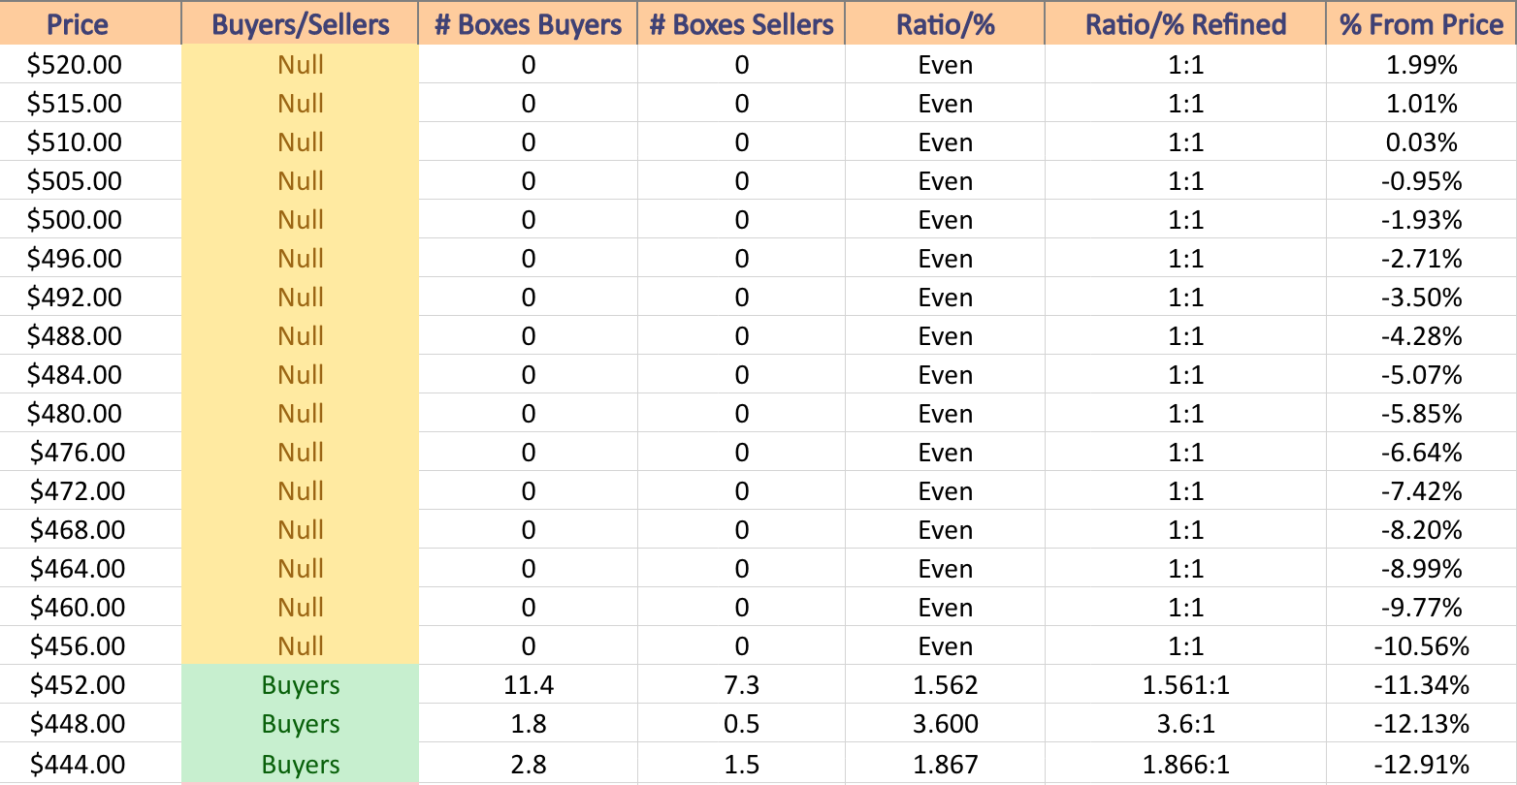Click the $444.00 price cell

tap(91, 764)
